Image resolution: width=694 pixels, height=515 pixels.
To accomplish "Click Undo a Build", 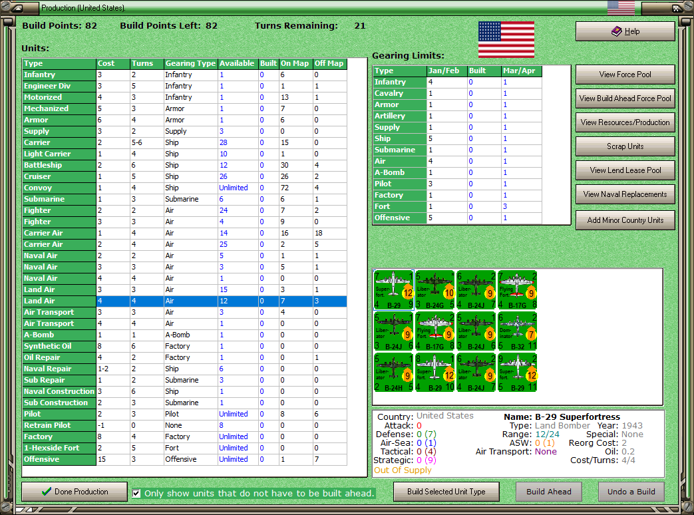I will point(631,492).
